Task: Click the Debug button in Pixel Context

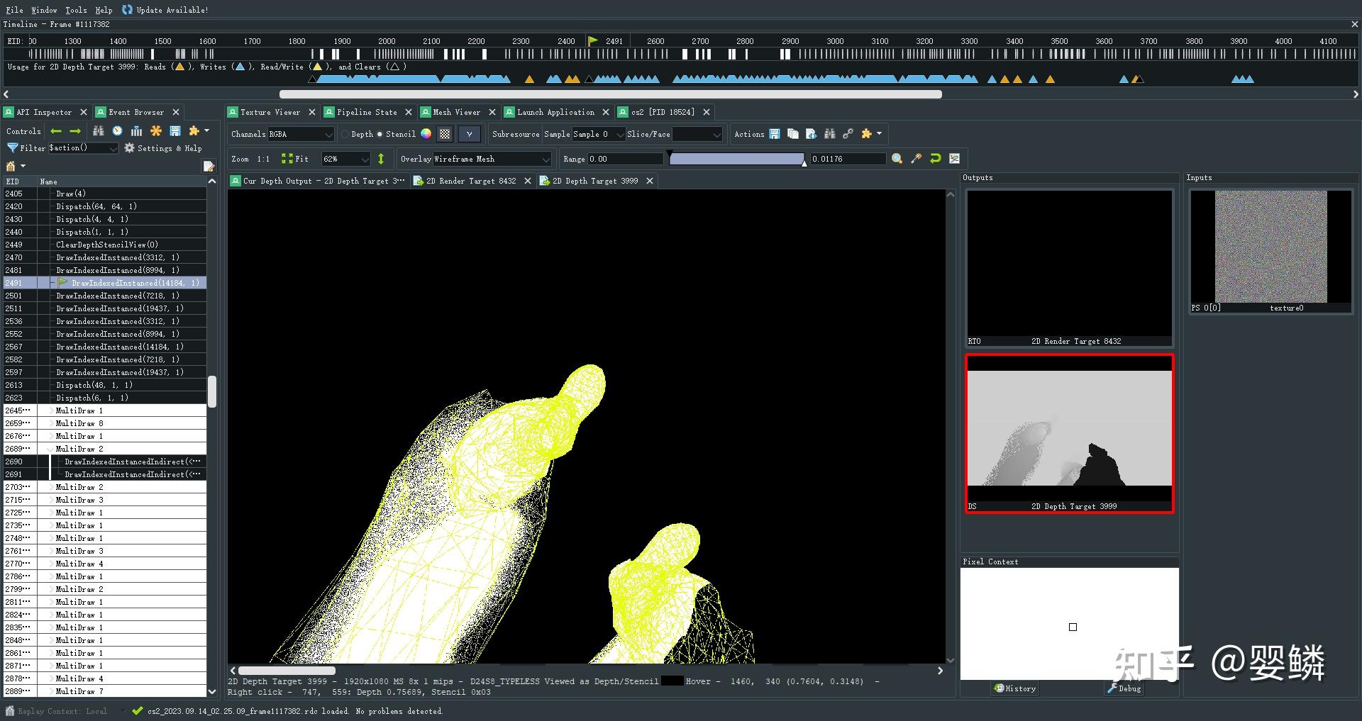Action: coord(1124,688)
